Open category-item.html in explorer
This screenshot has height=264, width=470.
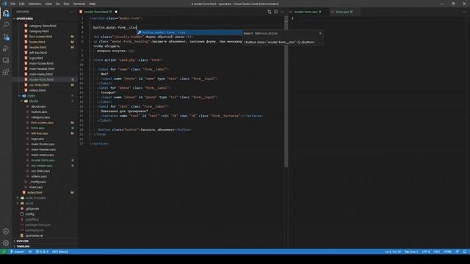pyautogui.click(x=43, y=26)
